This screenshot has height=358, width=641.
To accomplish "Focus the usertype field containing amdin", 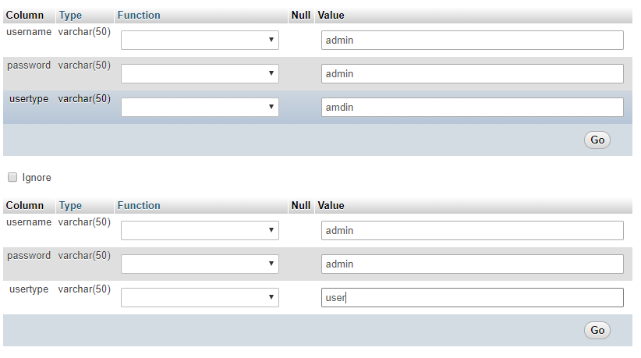I will click(x=472, y=107).
